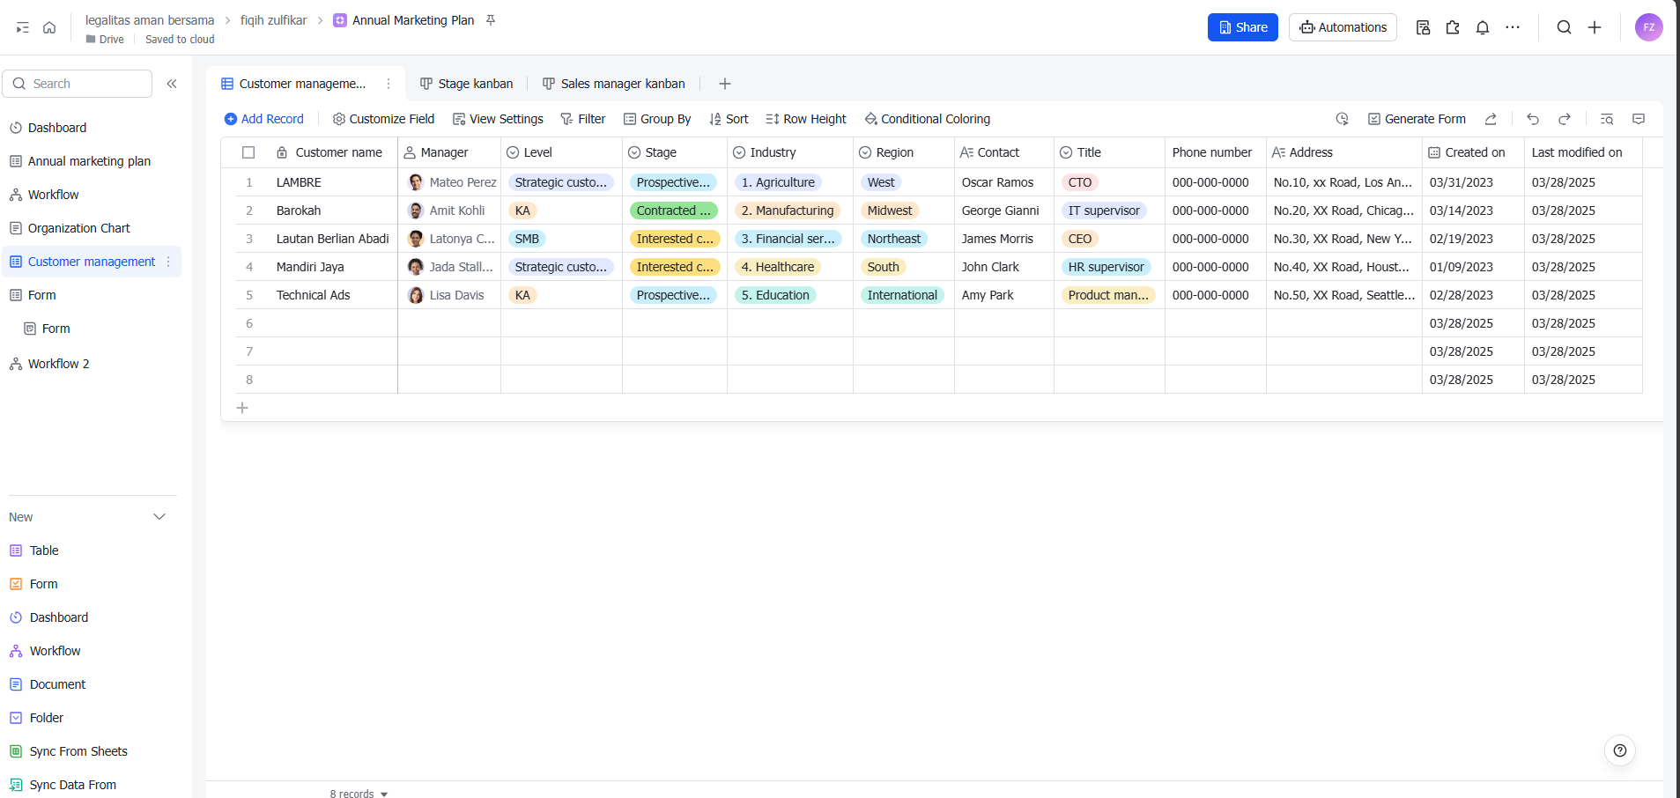Switch to Sales manager kanban tab

613,84
